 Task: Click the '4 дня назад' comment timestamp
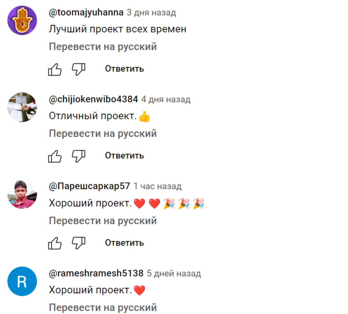pos(166,99)
